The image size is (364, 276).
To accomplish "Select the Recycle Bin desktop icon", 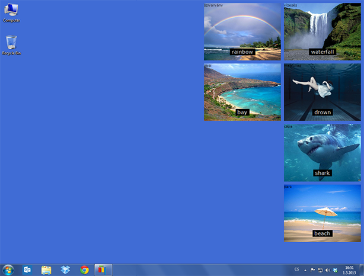I will point(11,45).
